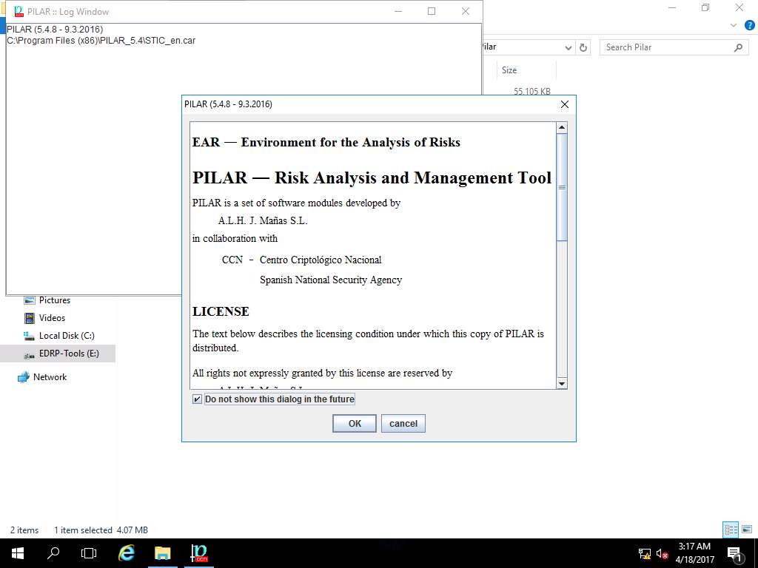758x568 pixels.
Task: Open taskbar search magnifier
Action: 53,553
